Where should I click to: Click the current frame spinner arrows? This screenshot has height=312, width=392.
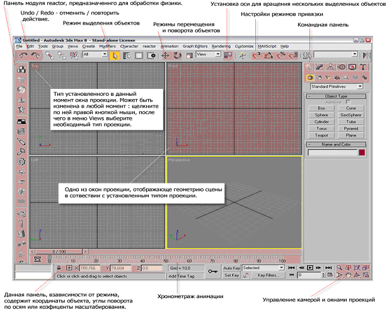[x=323, y=275]
